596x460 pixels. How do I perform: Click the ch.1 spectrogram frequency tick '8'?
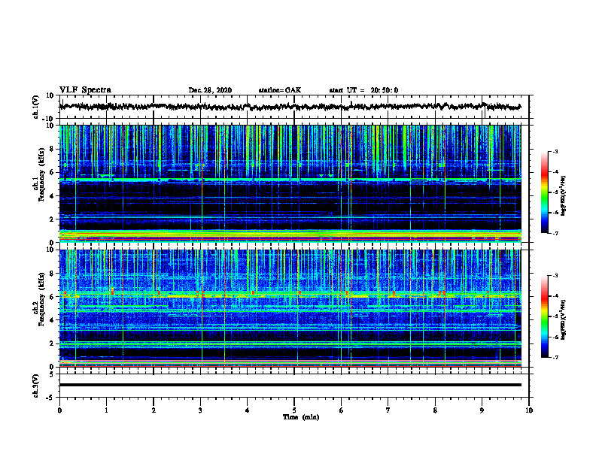52,149
